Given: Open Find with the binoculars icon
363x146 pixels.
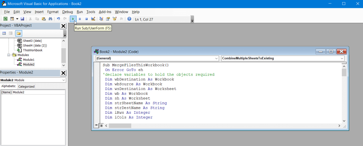Looking at the screenshot, I should 50,19.
